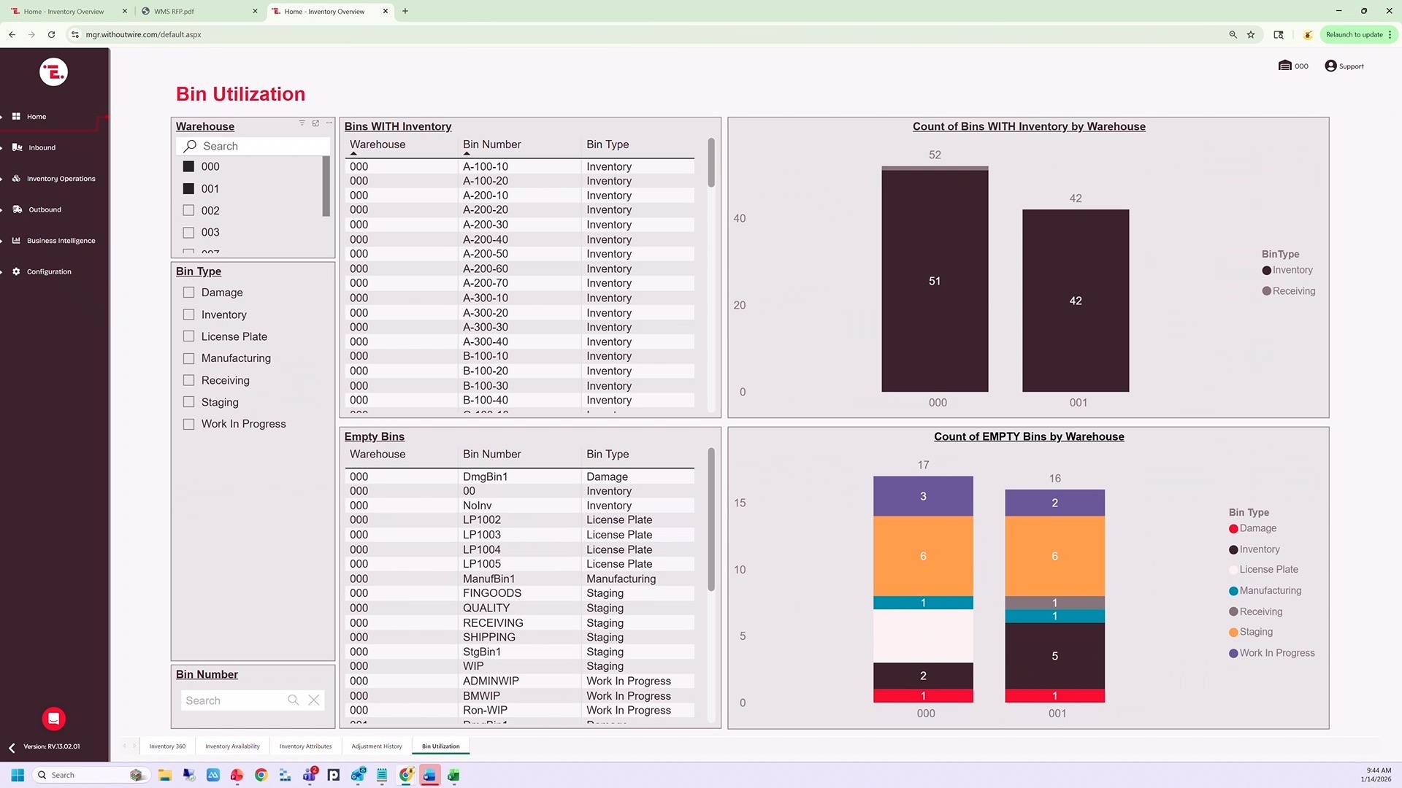Collapse sidebar with the back arrow icon
This screenshot has height=788, width=1402.
[x=12, y=747]
